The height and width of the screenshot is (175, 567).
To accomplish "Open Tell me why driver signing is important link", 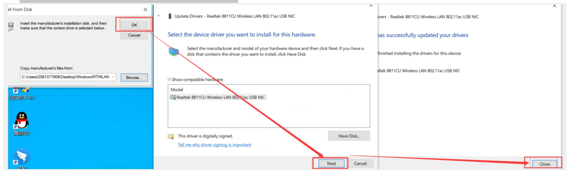I will [x=214, y=145].
